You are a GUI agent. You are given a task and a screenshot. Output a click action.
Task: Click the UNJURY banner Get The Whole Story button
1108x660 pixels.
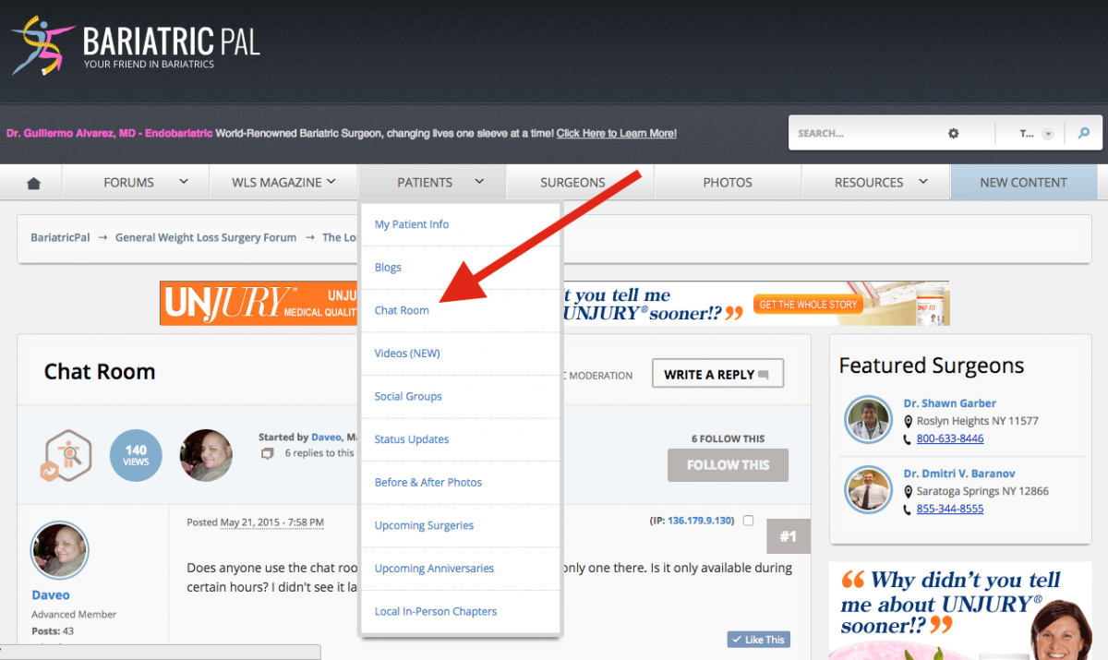click(807, 305)
